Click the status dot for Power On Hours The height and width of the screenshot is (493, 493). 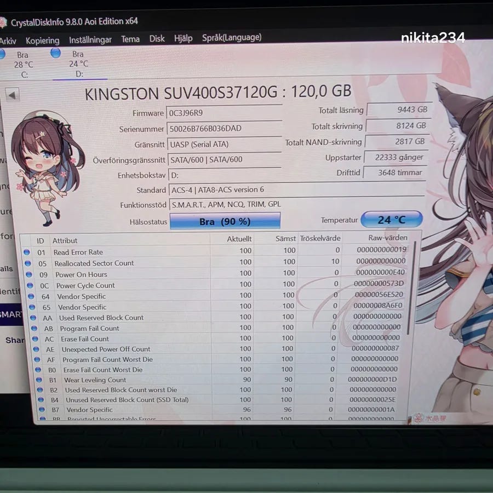(29, 274)
